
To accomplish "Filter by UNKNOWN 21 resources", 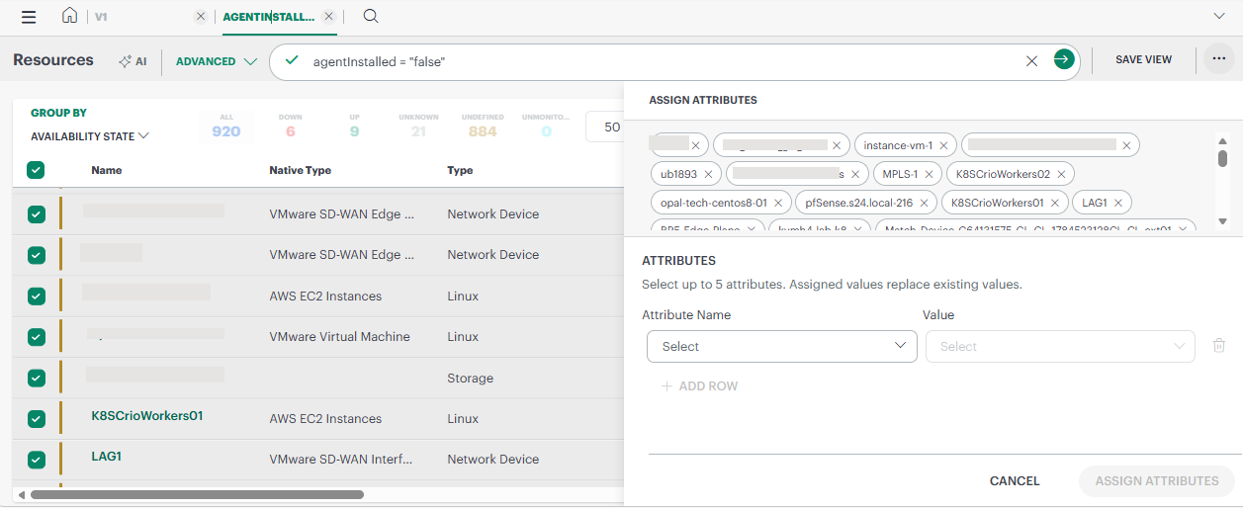I will coord(418,126).
